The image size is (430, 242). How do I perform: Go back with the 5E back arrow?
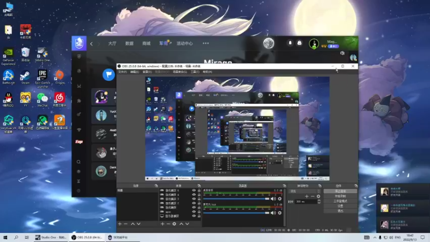(x=91, y=44)
